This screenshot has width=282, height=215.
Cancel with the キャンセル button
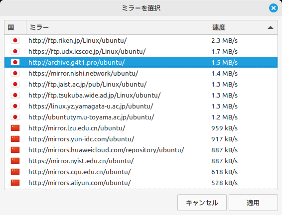tap(202, 203)
